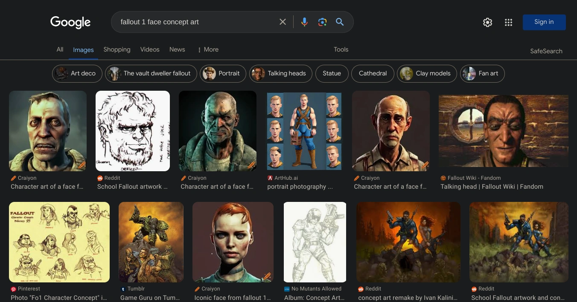Start a voice search with the microphone icon

coord(304,22)
